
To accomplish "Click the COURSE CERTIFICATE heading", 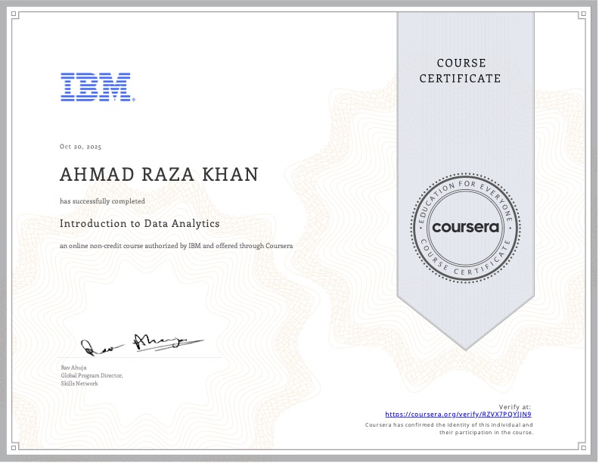I will pos(460,70).
